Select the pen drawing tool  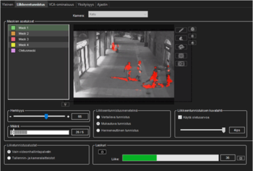[181, 30]
